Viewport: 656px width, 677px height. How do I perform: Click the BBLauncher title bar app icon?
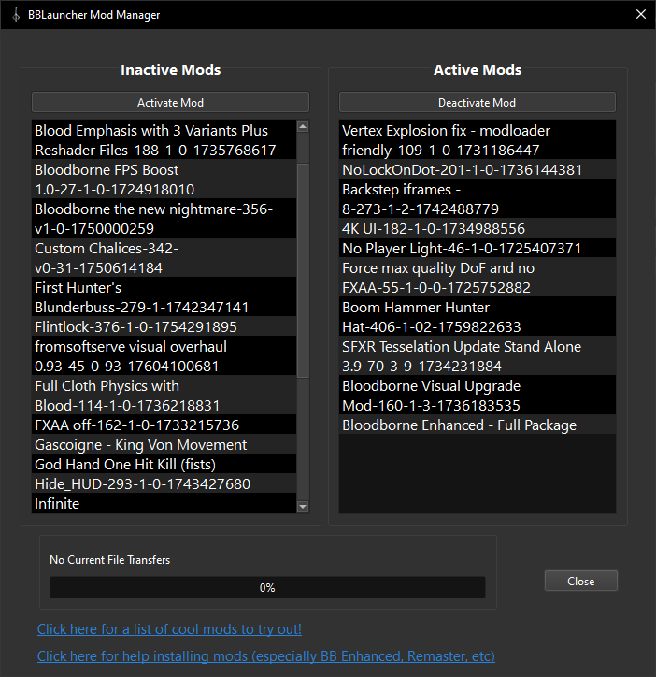[x=16, y=15]
